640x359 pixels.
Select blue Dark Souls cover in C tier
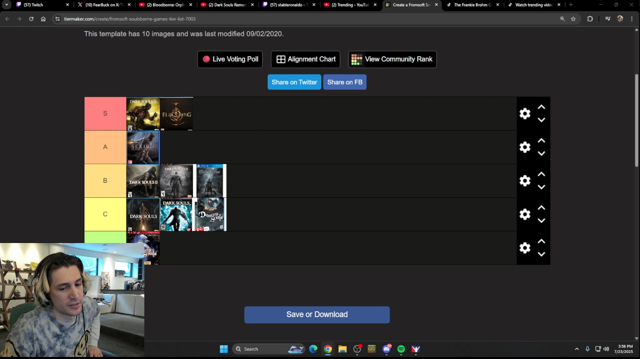coord(176,215)
